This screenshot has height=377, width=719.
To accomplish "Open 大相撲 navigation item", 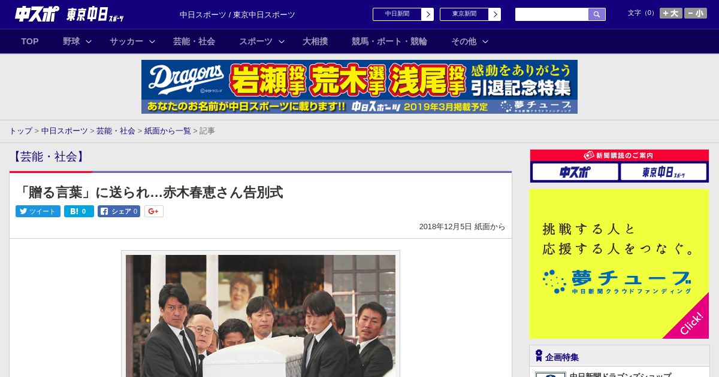I will 315,41.
